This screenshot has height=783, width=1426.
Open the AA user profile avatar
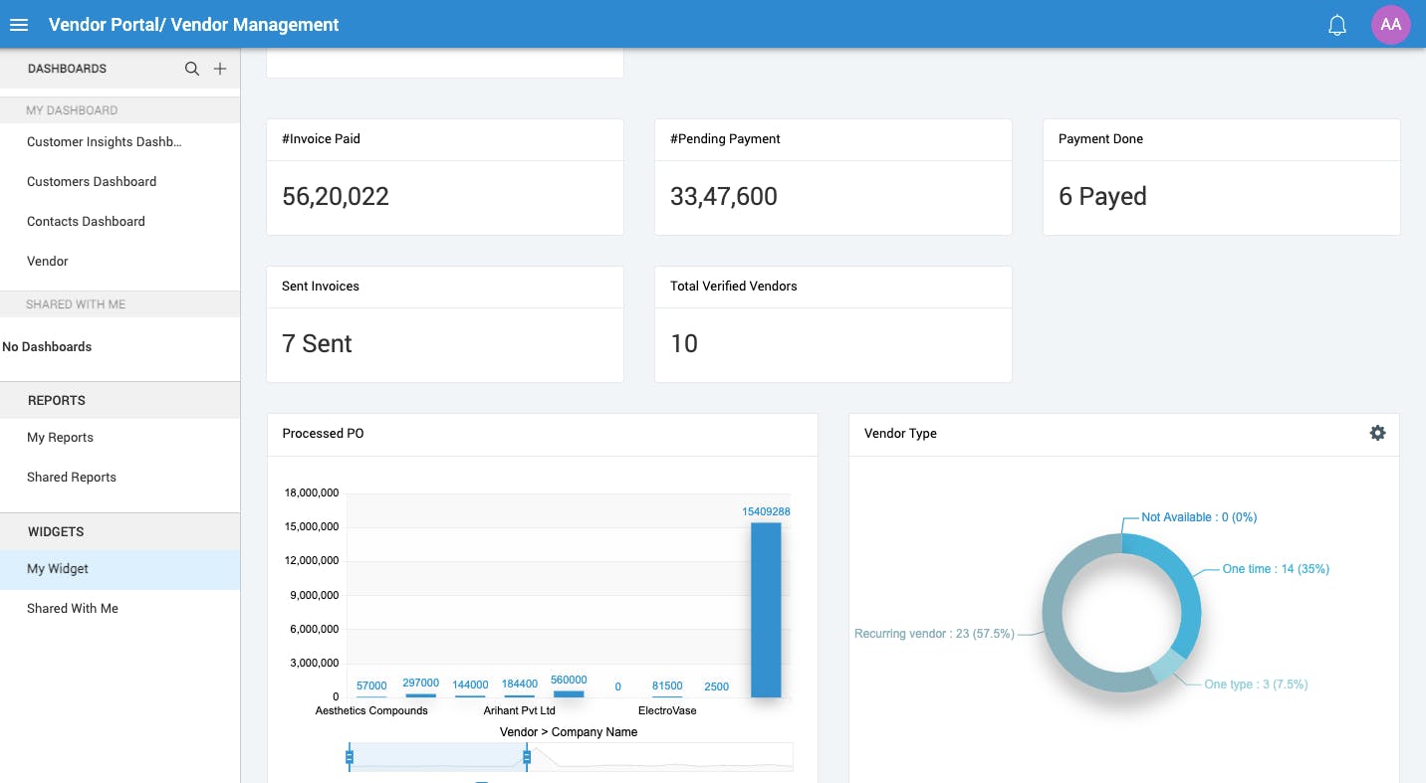click(1390, 25)
